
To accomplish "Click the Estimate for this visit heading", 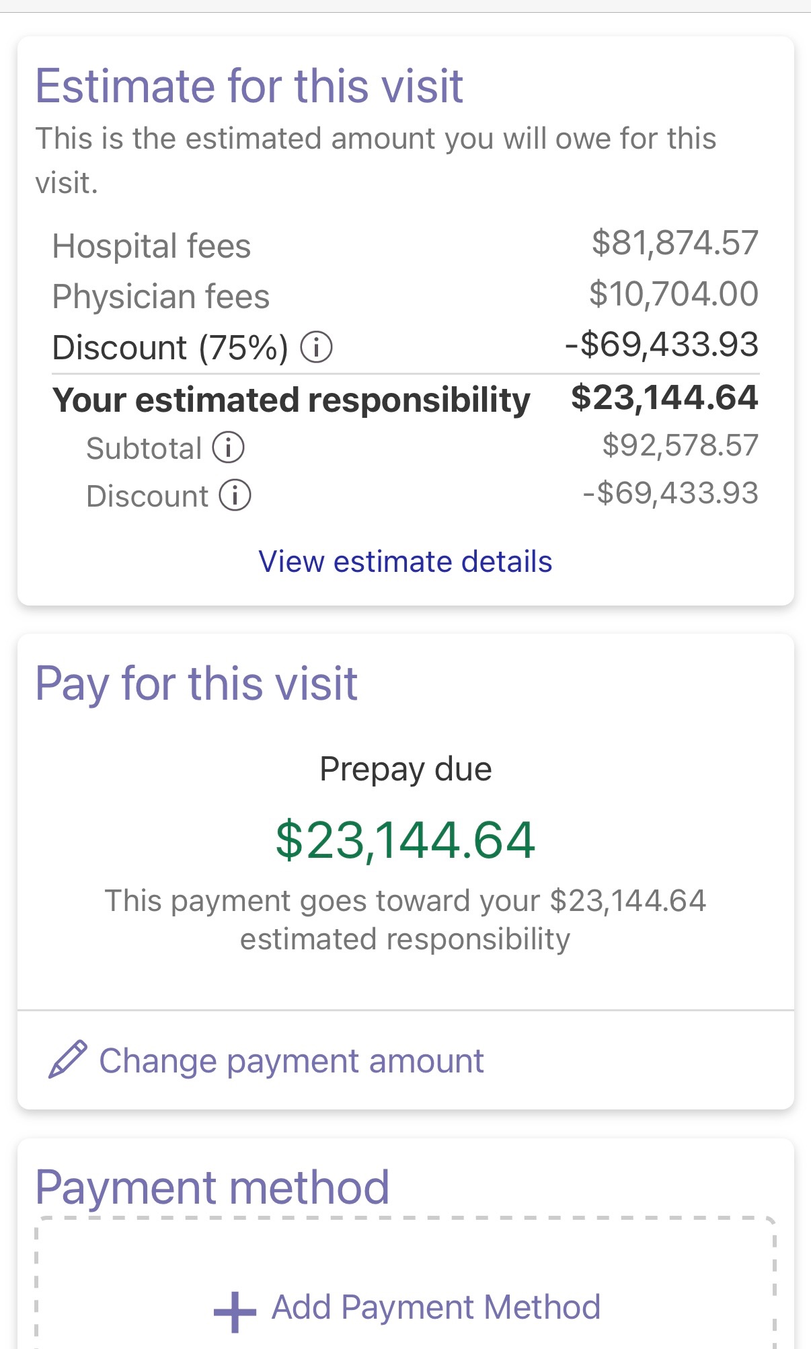I will click(249, 86).
